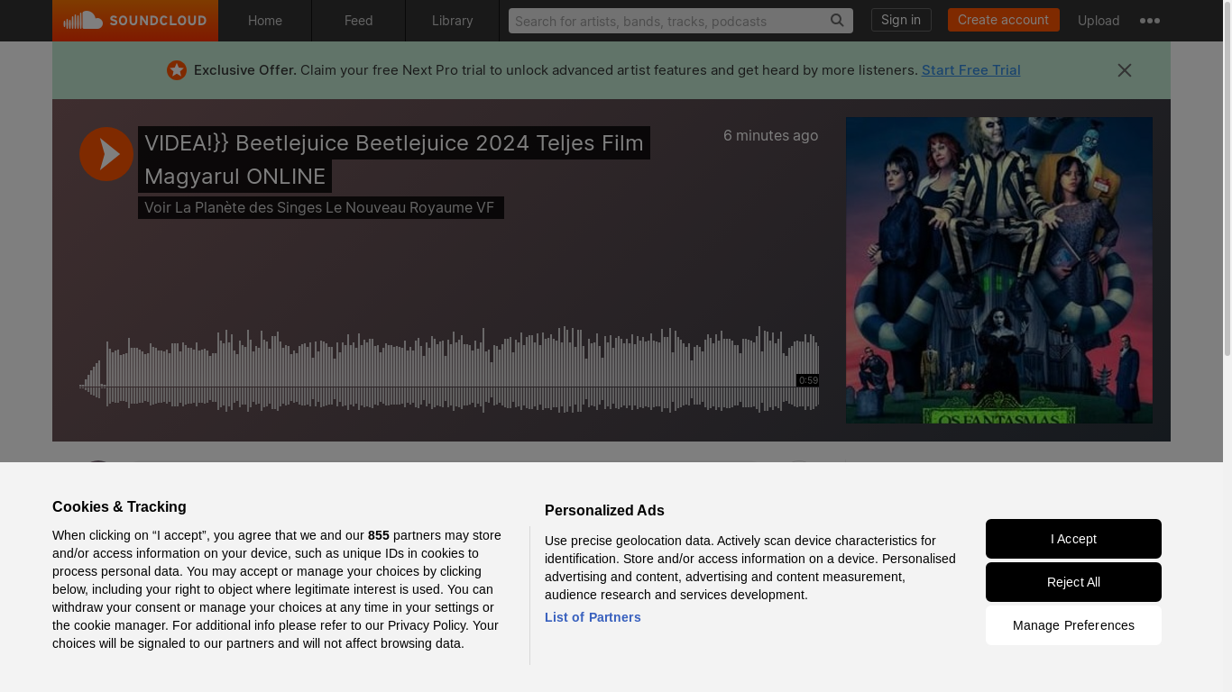Click the Sign in button
This screenshot has height=692, width=1232.
point(901,20)
